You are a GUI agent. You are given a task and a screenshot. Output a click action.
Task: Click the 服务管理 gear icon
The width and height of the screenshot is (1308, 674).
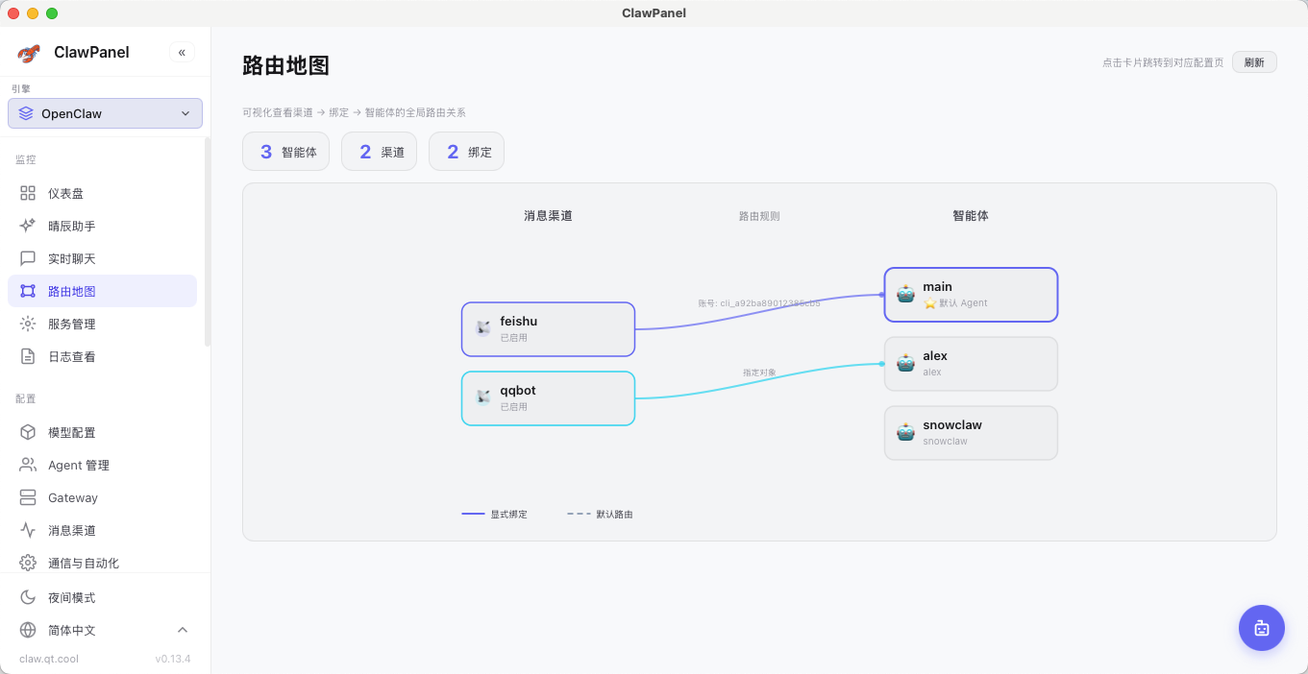[28, 324]
